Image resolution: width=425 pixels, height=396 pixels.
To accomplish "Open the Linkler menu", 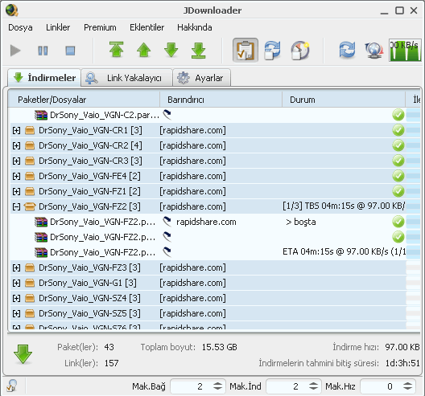I will point(58,27).
